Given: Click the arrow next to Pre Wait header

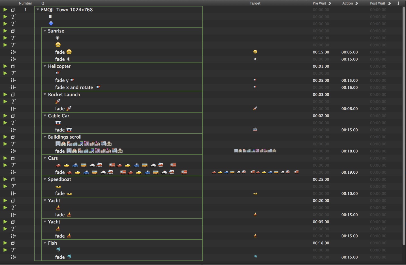Looking at the screenshot, I should pyautogui.click(x=330, y=3).
